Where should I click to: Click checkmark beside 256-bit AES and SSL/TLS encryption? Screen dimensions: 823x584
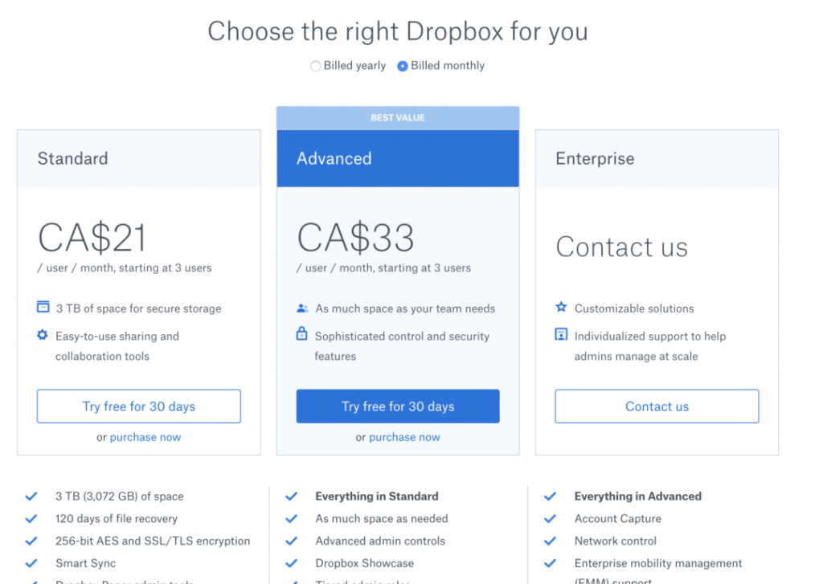click(x=31, y=541)
